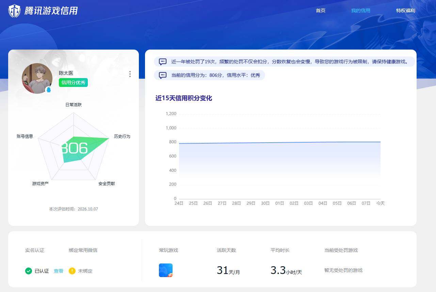The height and width of the screenshot is (292, 436).
Task: Click the 信用分优秀 badge
Action: (73, 83)
